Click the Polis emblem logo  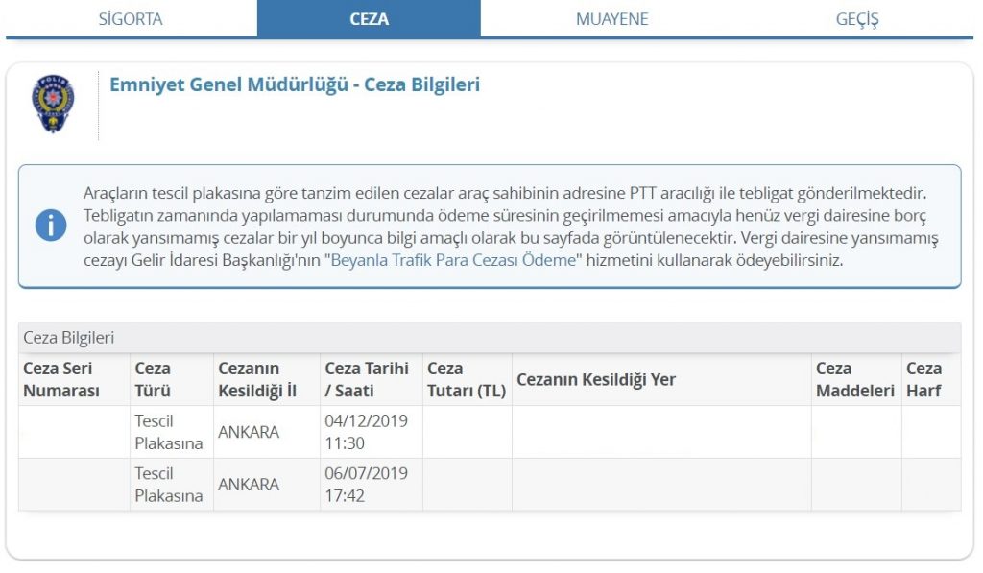pos(54,104)
